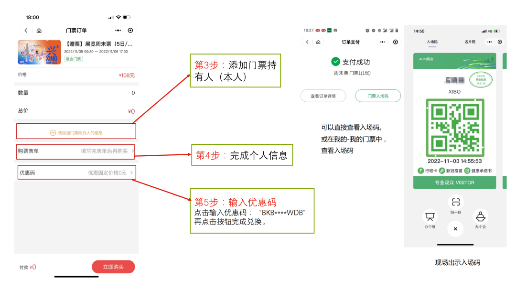
Task: Click the ADM展会 header label
Action: click(426, 59)
